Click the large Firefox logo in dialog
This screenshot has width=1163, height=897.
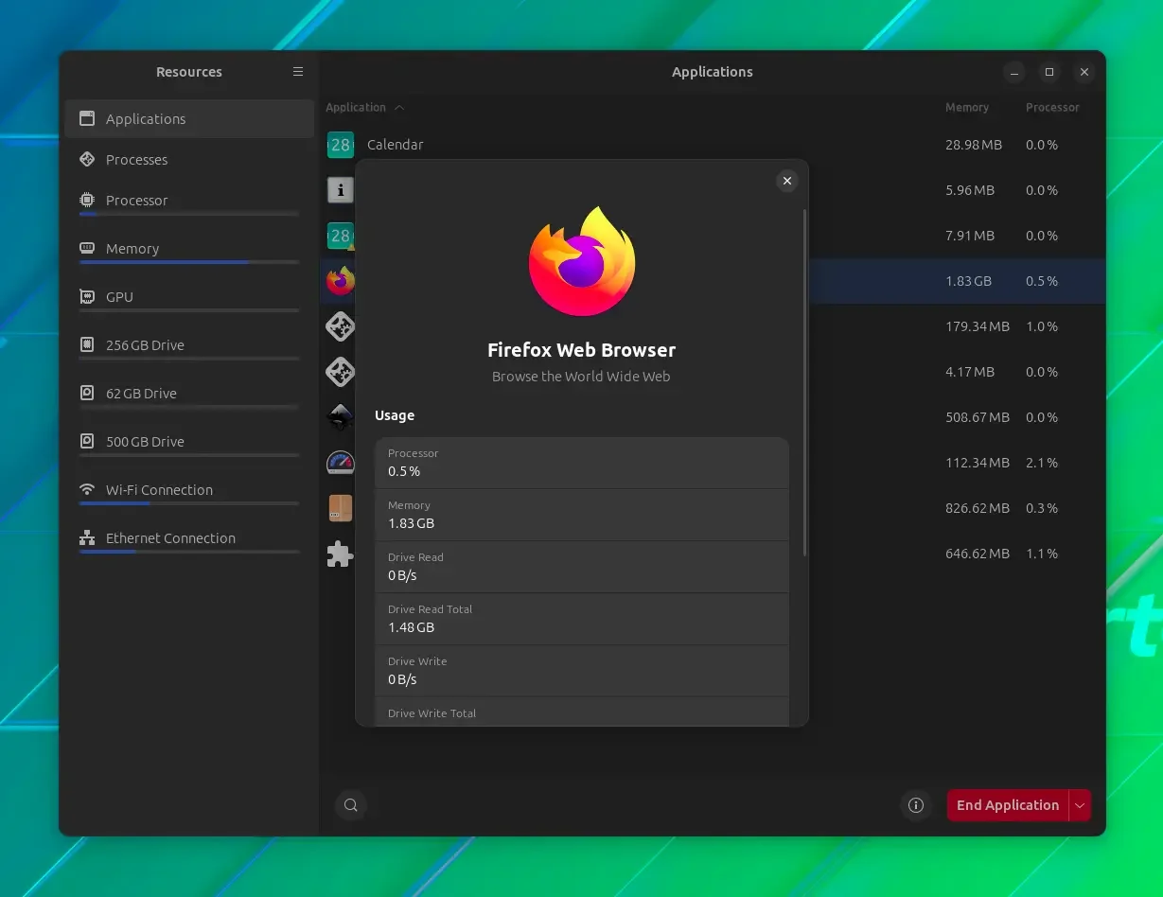click(582, 262)
